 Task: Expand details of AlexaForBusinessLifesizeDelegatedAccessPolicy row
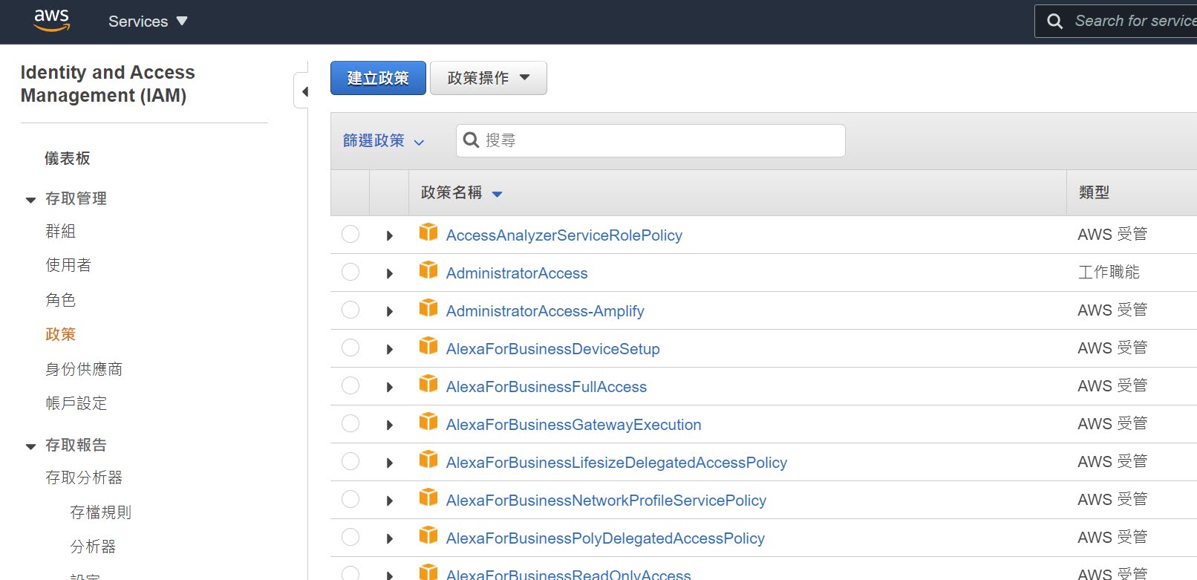tap(390, 463)
